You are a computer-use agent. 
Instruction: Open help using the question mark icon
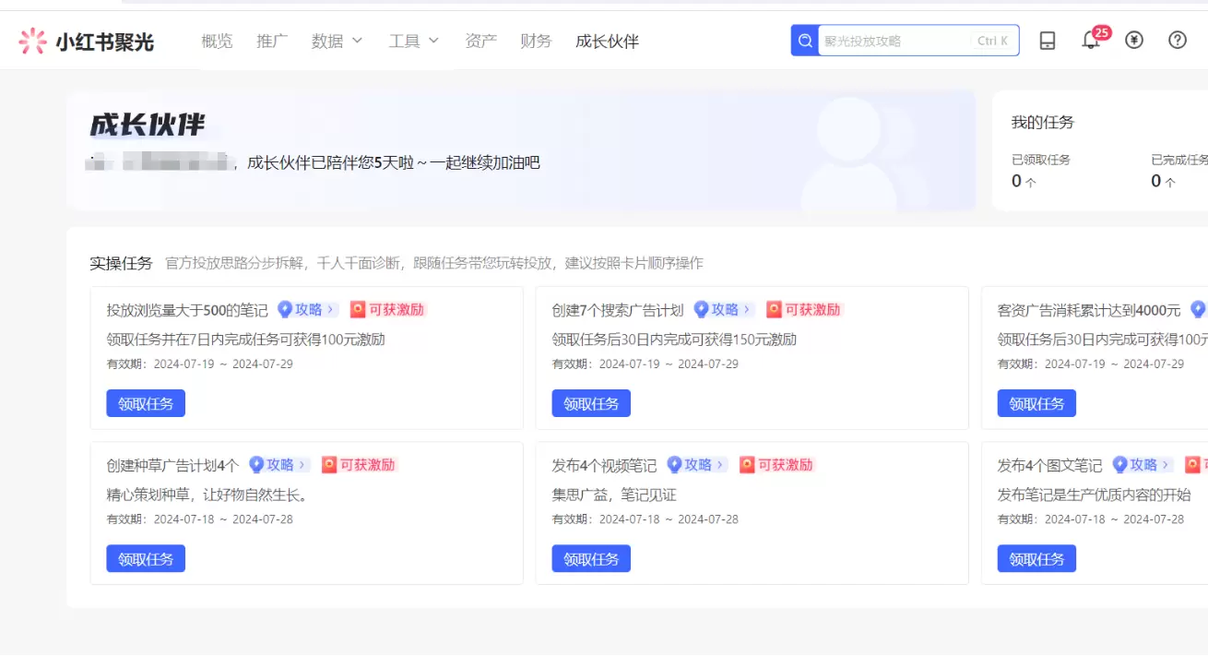1177,40
